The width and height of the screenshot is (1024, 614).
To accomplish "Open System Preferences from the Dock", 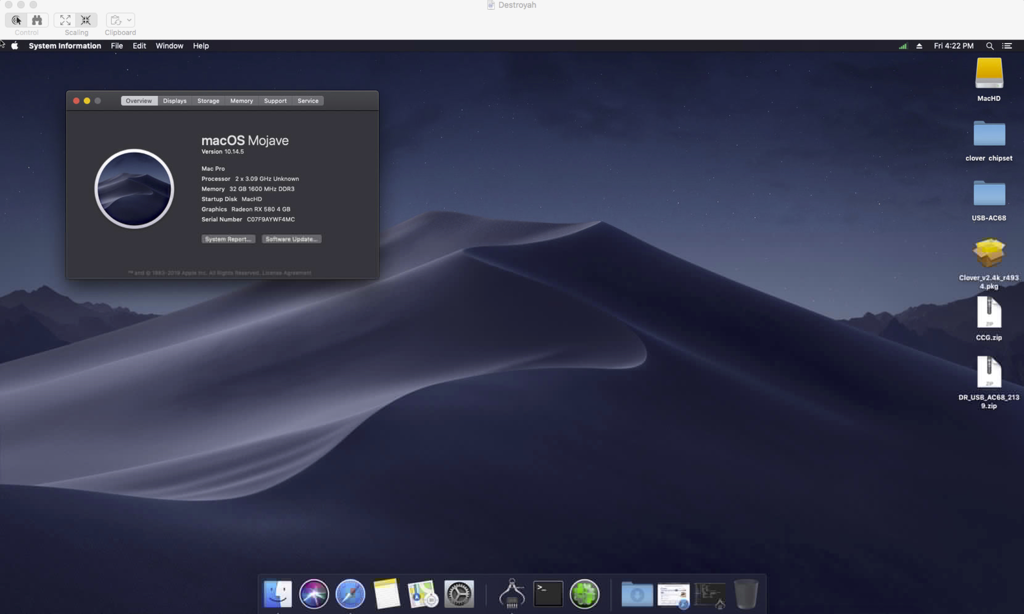I will click(459, 594).
